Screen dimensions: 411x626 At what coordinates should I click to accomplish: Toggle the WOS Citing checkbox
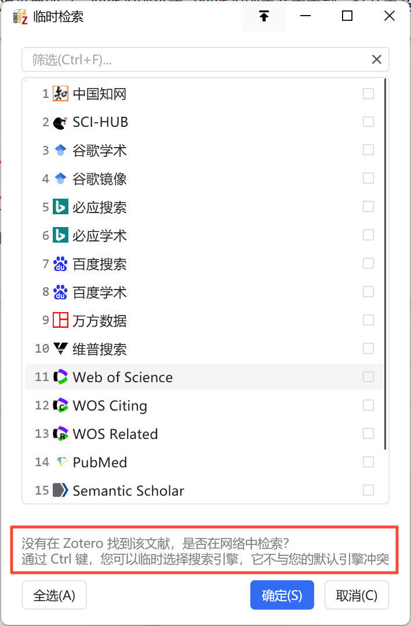[368, 405]
